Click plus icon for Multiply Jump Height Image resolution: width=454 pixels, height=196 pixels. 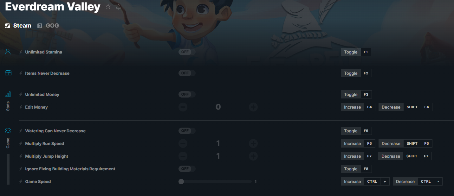click(253, 156)
